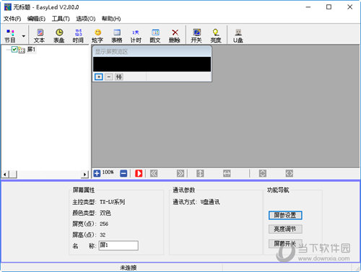
Task: Click the 亮度调节 button
Action: click(x=285, y=229)
